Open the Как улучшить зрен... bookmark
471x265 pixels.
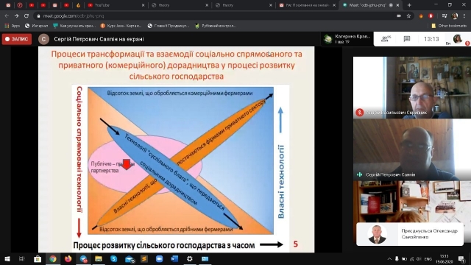click(x=74, y=26)
